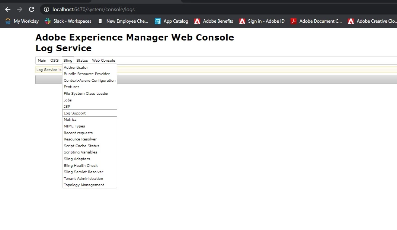Open the Sign in - Adobe ID bookmark
This screenshot has width=397, height=230.
coord(262,21)
